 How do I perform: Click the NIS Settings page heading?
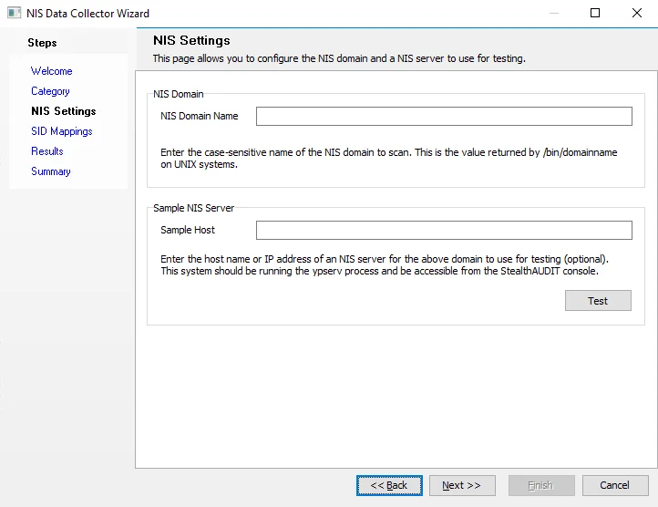point(191,40)
